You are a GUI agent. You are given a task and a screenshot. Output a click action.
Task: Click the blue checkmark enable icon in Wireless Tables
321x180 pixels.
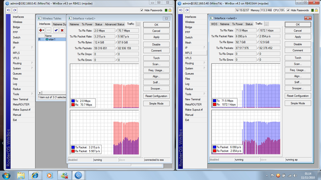[56, 30]
